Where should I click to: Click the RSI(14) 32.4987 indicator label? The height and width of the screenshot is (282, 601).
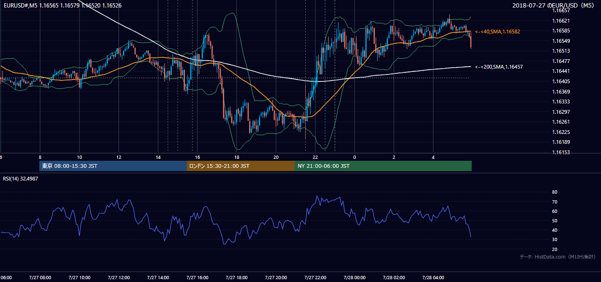[x=21, y=178]
